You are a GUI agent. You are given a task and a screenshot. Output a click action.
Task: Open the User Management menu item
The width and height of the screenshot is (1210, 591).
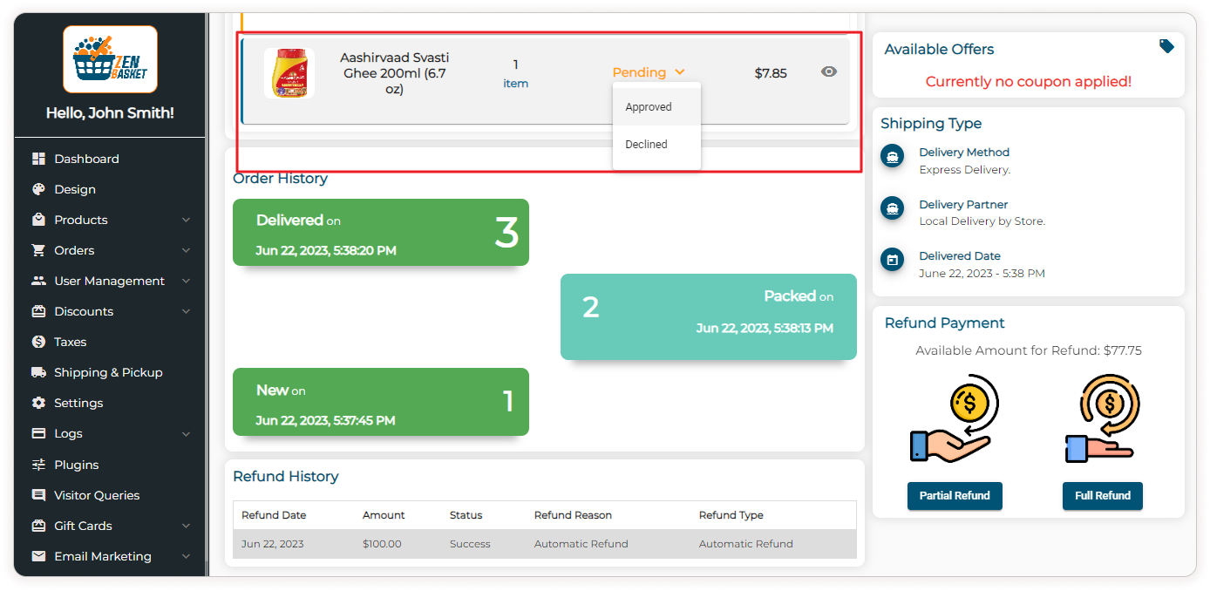click(x=108, y=281)
